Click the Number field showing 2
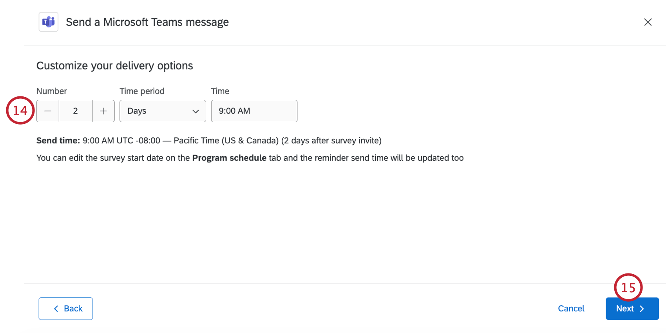Screen dimensions: 666x333 76,111
